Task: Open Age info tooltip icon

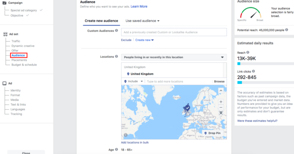Action: [117, 149]
